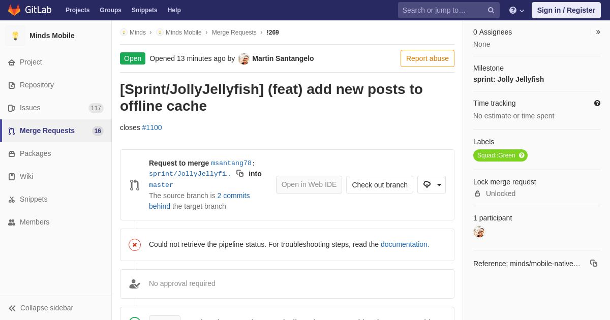Screen dimensions: 610x320
Task: Click the Minds Mobile breadcrumb link
Action: (184, 33)
